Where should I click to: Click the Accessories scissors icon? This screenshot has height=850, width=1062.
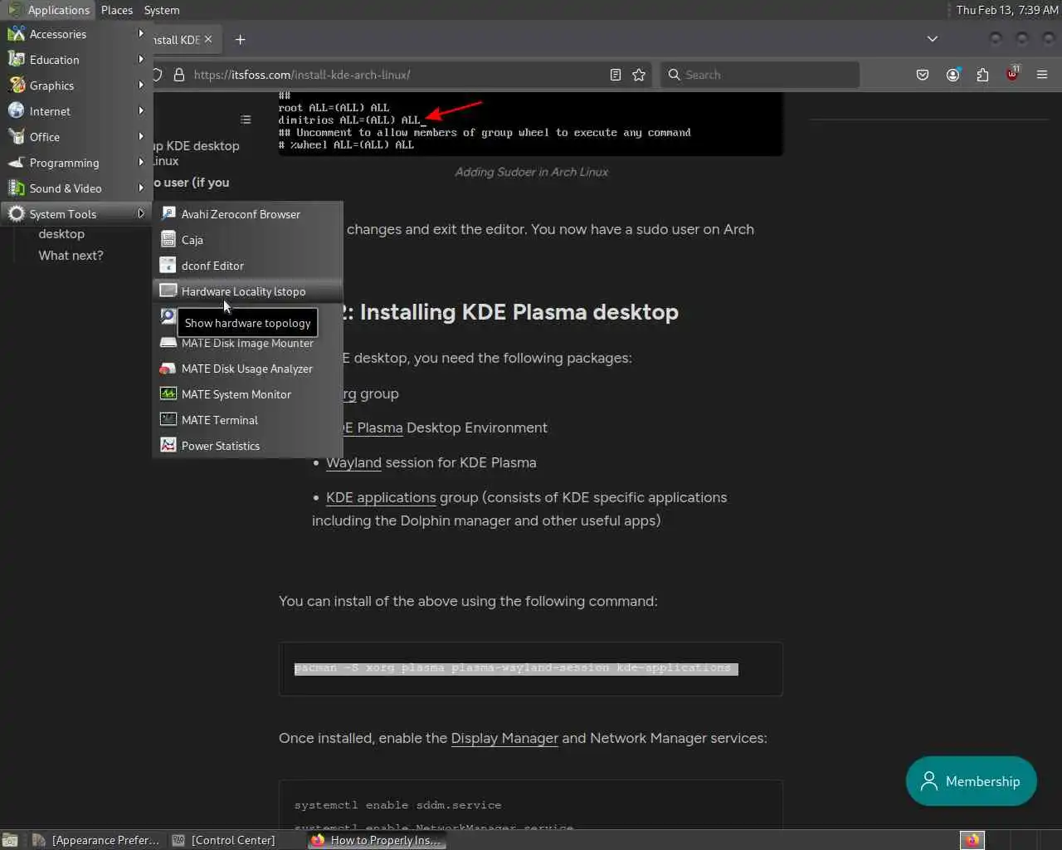coord(17,34)
